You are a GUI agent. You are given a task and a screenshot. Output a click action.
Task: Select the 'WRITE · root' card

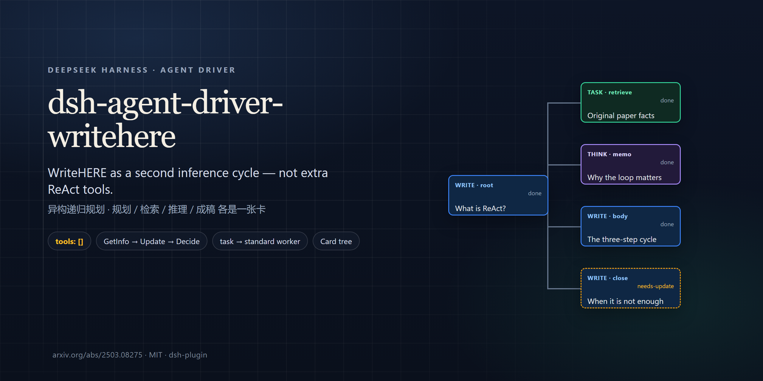pyautogui.click(x=498, y=195)
